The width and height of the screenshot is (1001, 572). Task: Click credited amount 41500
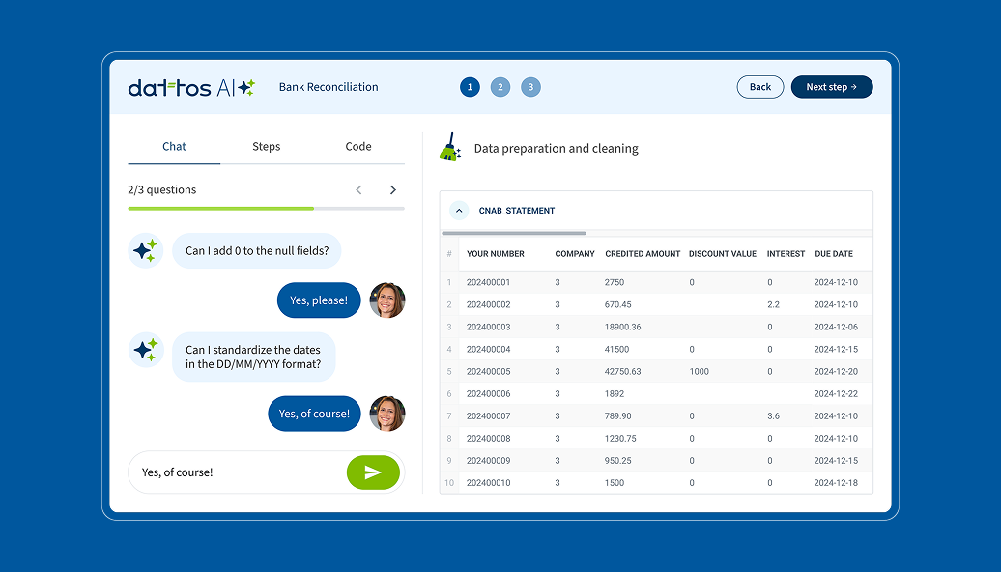pos(616,349)
